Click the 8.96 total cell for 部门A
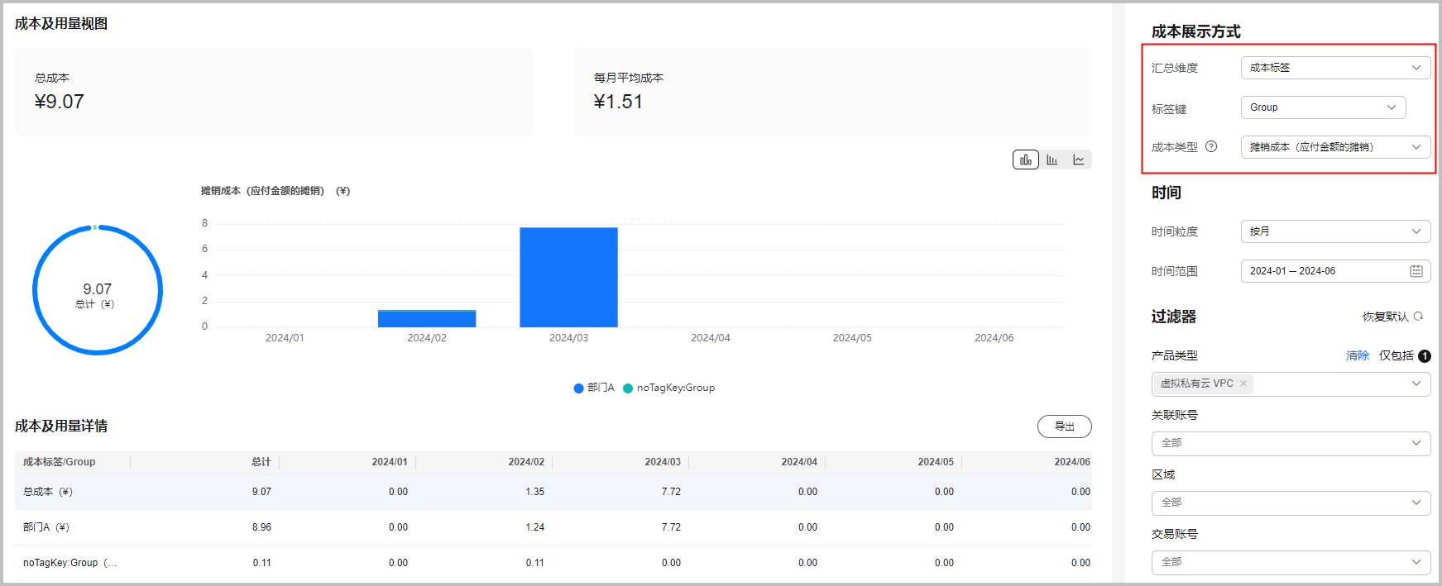The height and width of the screenshot is (586, 1442). tap(261, 527)
